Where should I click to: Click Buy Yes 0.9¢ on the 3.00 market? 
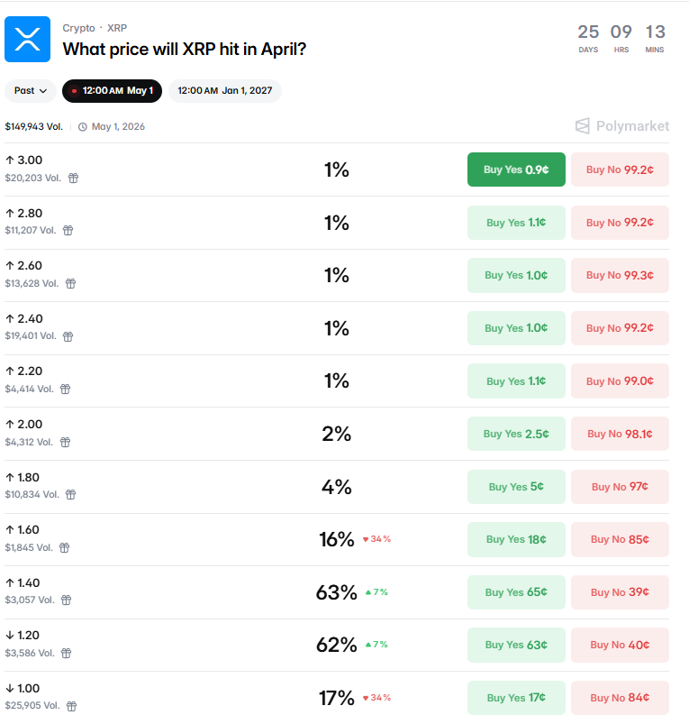pos(516,170)
